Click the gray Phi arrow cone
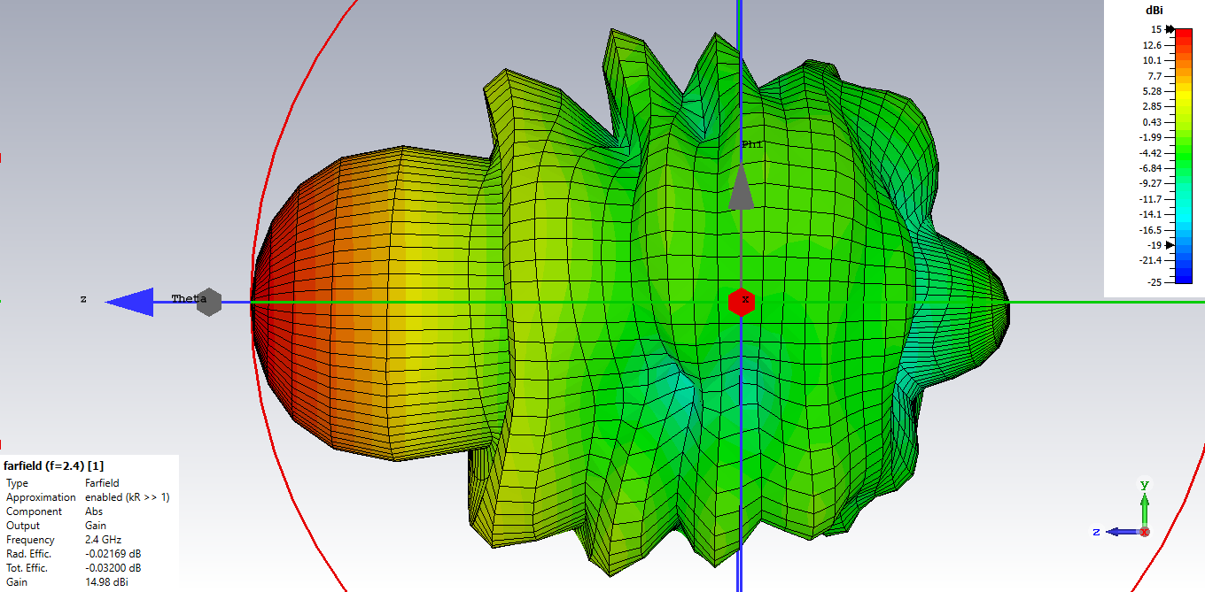The height and width of the screenshot is (592, 1205). pos(742,190)
